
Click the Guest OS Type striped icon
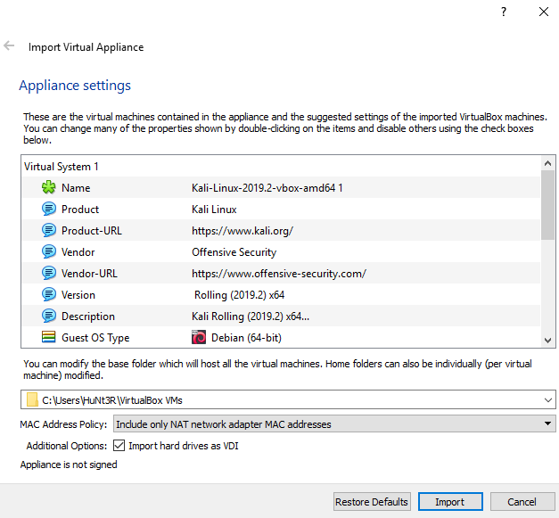(49, 337)
